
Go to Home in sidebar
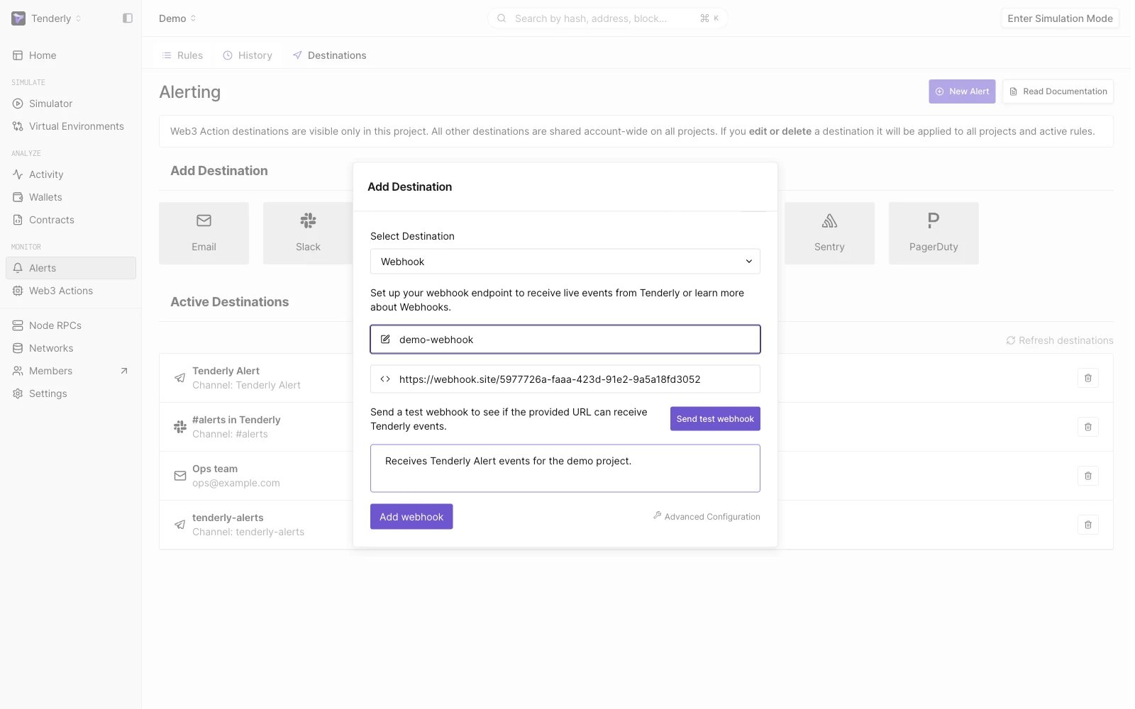71,55
